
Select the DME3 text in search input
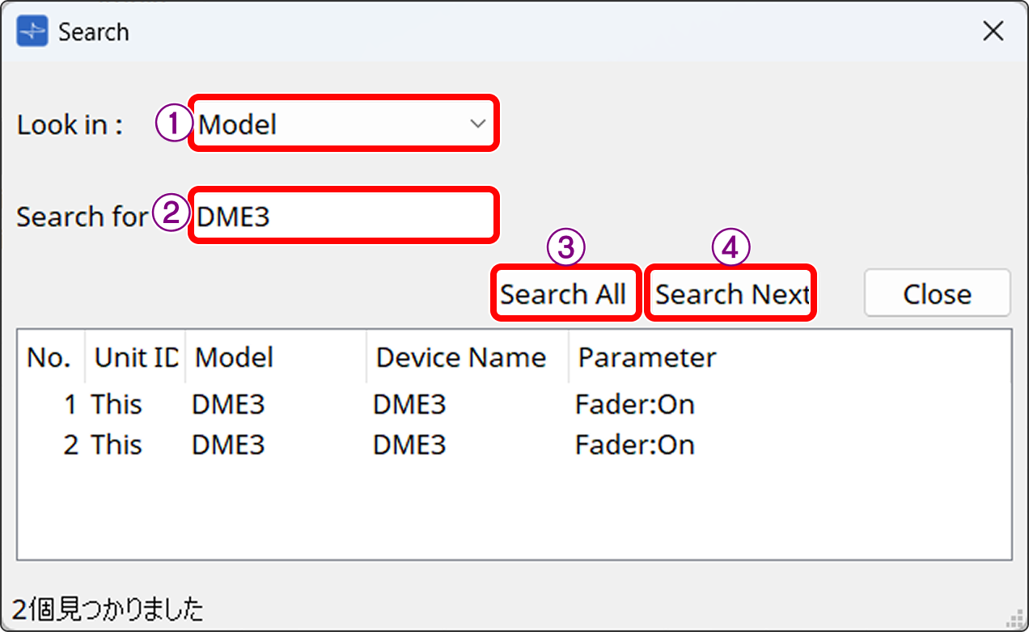(x=231, y=214)
